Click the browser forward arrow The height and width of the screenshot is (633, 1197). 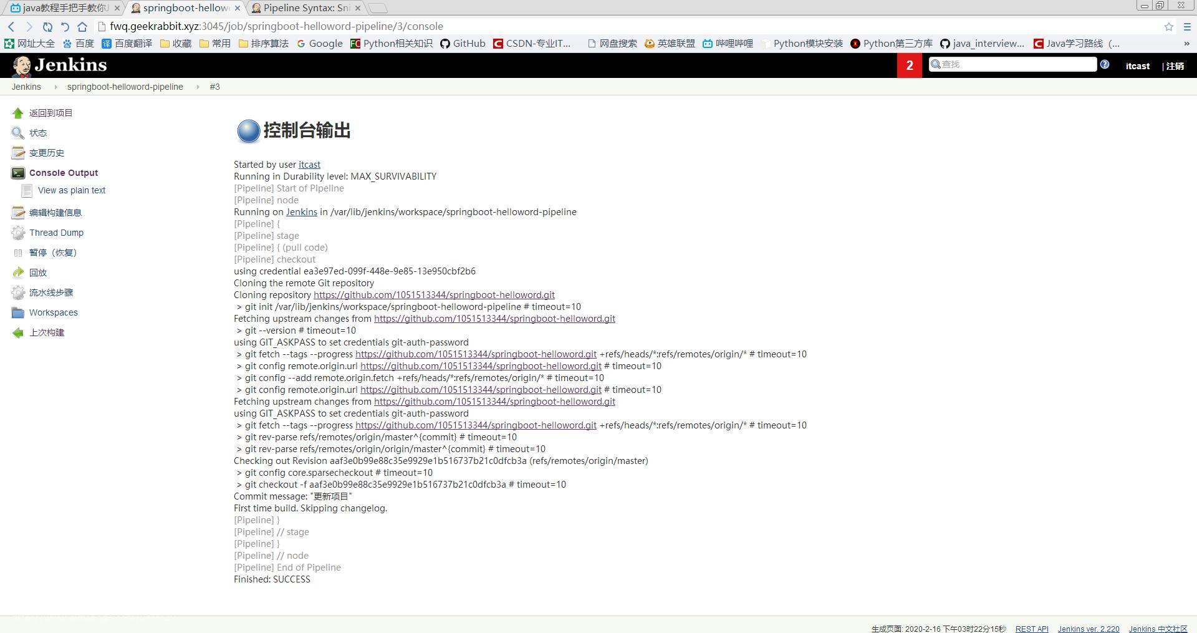(29, 26)
